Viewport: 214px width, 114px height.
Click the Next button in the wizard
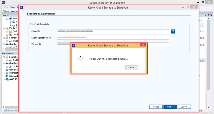170,106
